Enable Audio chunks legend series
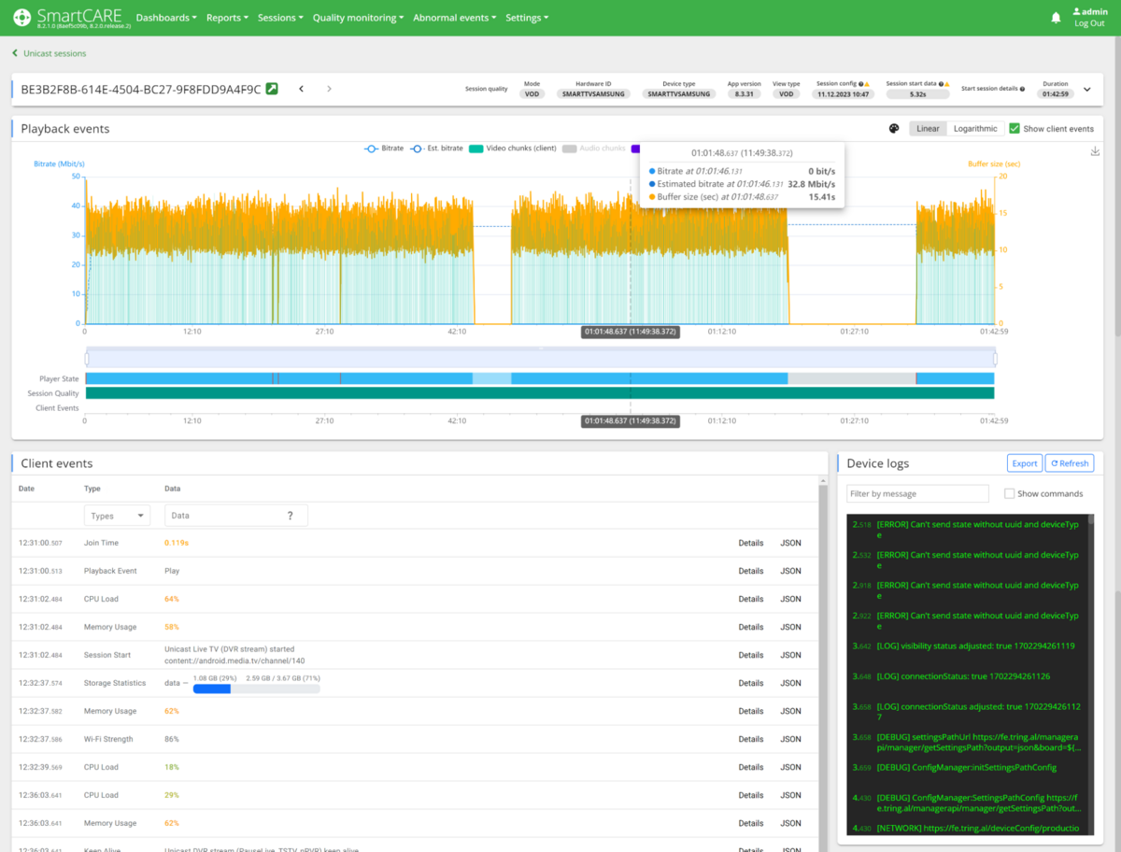 click(594, 149)
